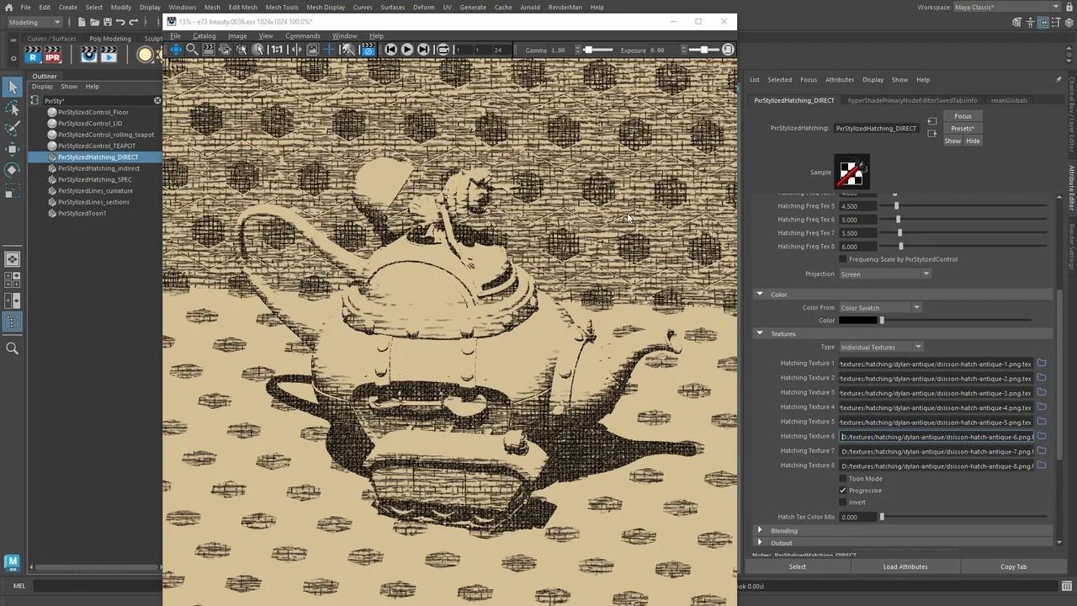Play the image sequence
This screenshot has width=1077, height=606.
click(x=407, y=50)
